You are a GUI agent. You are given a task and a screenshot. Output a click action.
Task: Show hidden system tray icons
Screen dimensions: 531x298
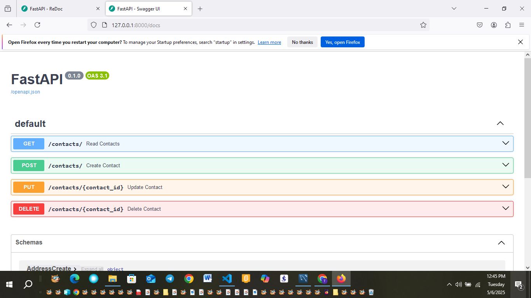click(x=449, y=284)
